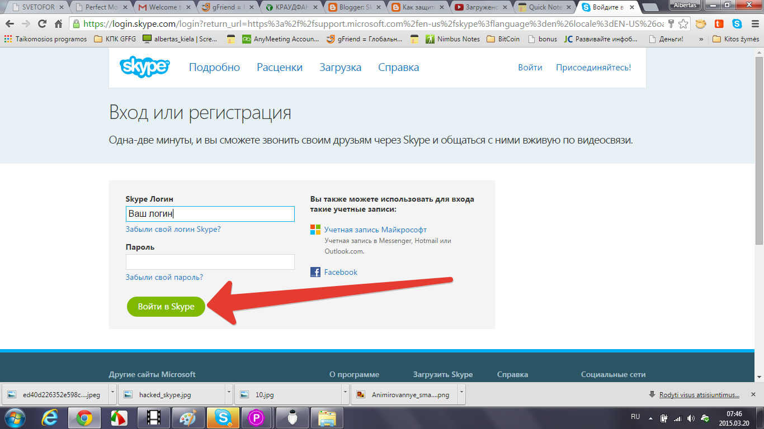The image size is (764, 429).
Task: Click the Войти link in the header
Action: (x=530, y=68)
